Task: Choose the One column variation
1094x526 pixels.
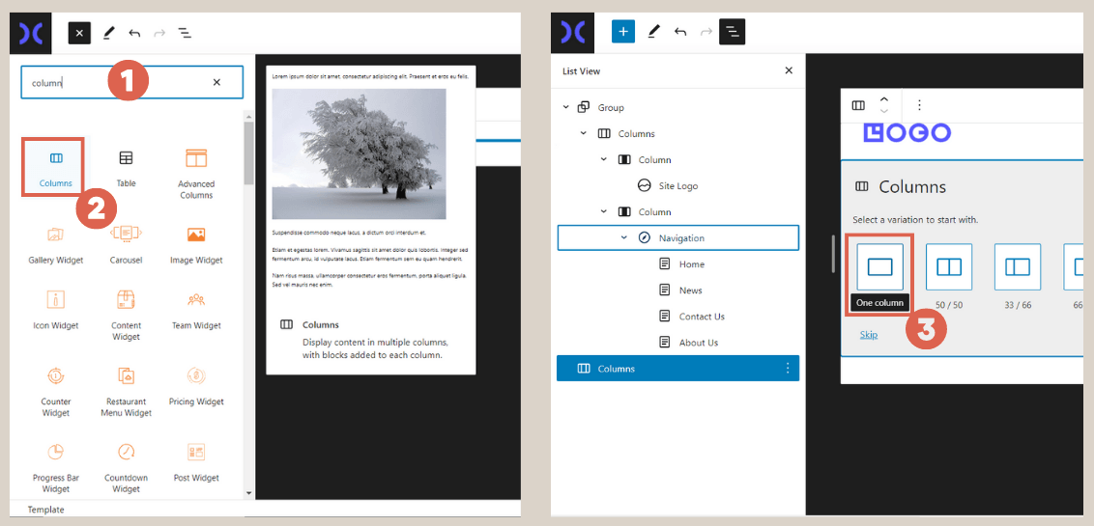Action: point(879,267)
